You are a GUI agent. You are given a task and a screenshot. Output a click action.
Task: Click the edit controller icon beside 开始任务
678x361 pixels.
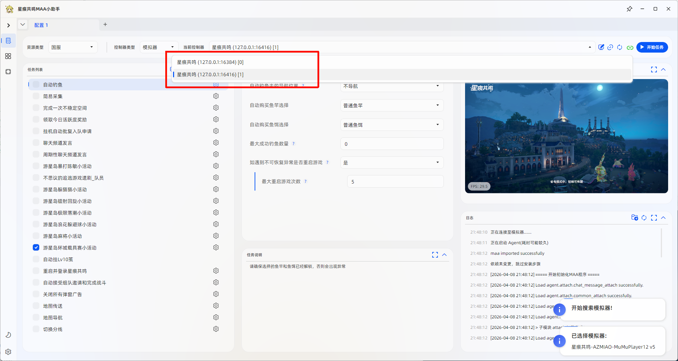(601, 47)
